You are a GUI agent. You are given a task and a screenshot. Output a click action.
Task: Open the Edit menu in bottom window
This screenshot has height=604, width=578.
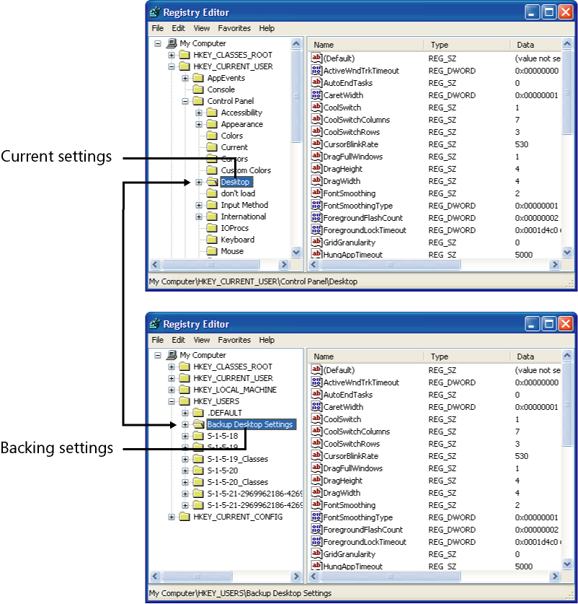tap(179, 340)
